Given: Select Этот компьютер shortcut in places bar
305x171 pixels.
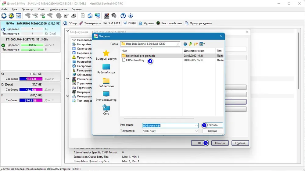Looking at the screenshot, I should 106,96.
